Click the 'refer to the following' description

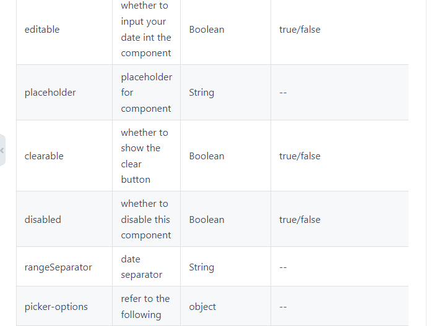coord(145,307)
